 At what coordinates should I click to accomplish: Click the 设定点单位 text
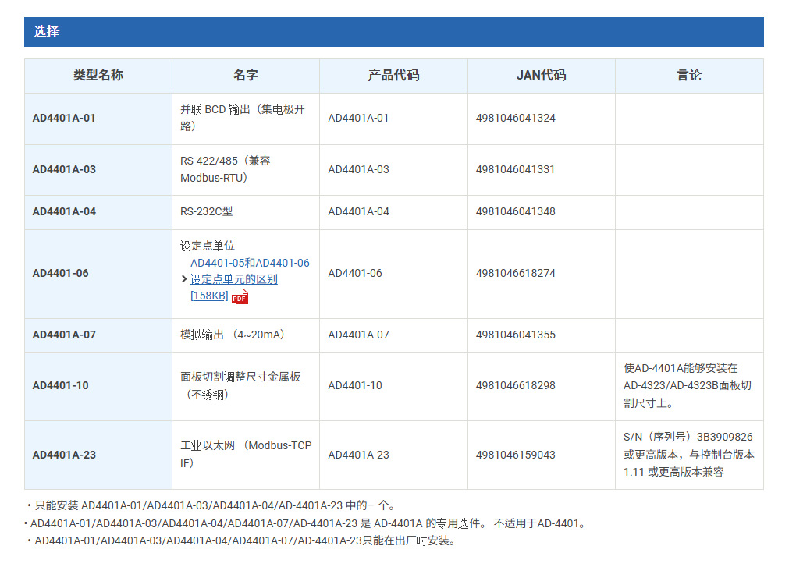[208, 246]
